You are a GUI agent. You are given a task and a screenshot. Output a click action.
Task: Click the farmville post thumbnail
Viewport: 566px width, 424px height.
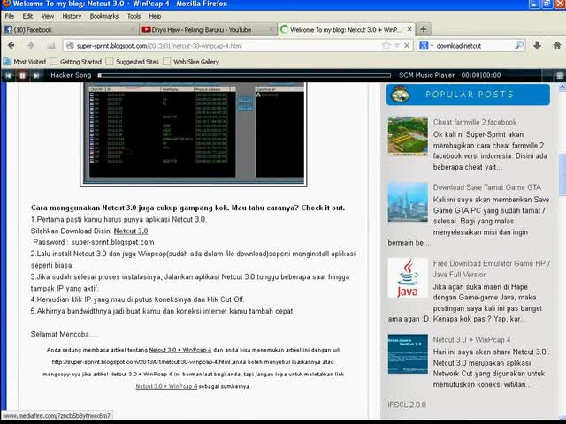[x=408, y=136]
